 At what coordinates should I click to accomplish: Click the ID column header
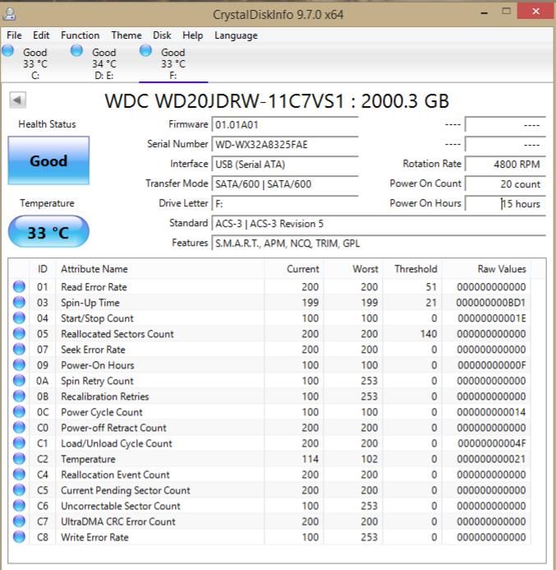pyautogui.click(x=43, y=269)
